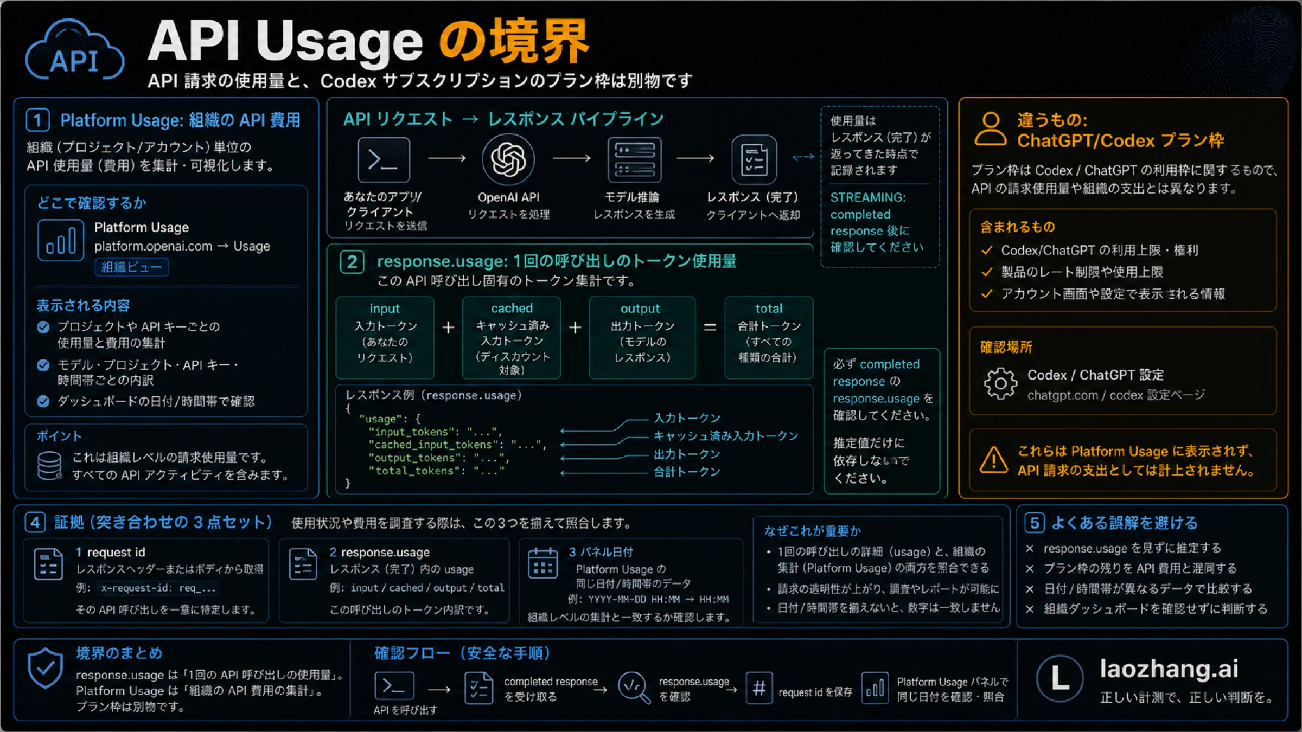The image size is (1302, 732).
Task: Click the X mark beside プラン枠の残りを API 費用と混同する
Action: (1030, 569)
